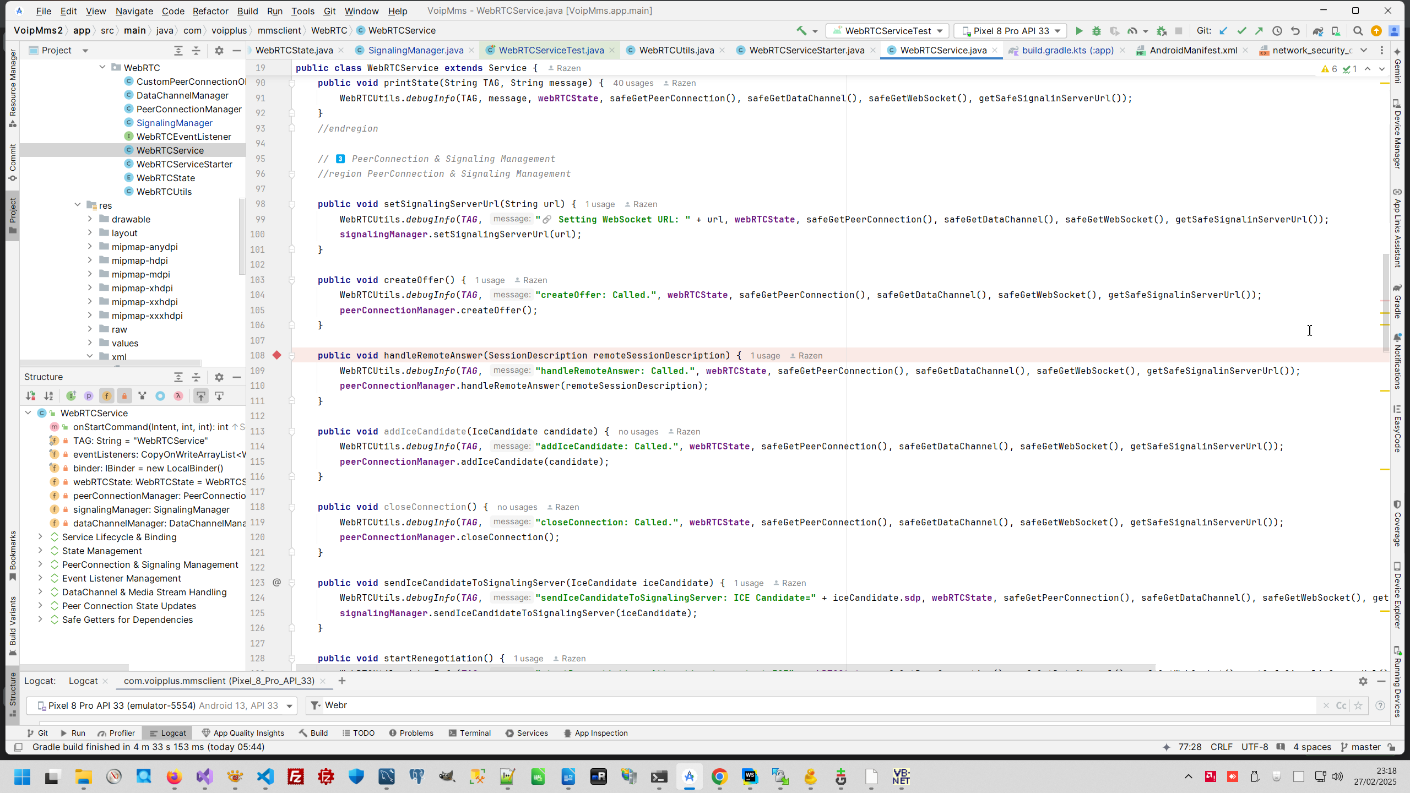Click the Git Update Project arrow

click(1223, 31)
